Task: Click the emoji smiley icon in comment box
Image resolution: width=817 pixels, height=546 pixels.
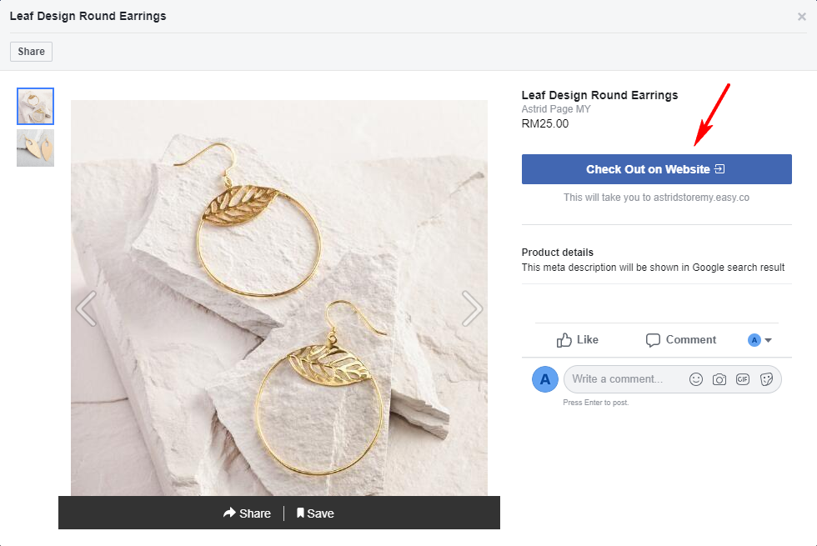Action: coord(695,379)
